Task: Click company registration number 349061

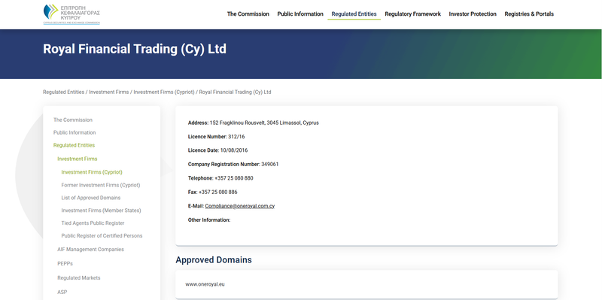Action: [x=270, y=164]
